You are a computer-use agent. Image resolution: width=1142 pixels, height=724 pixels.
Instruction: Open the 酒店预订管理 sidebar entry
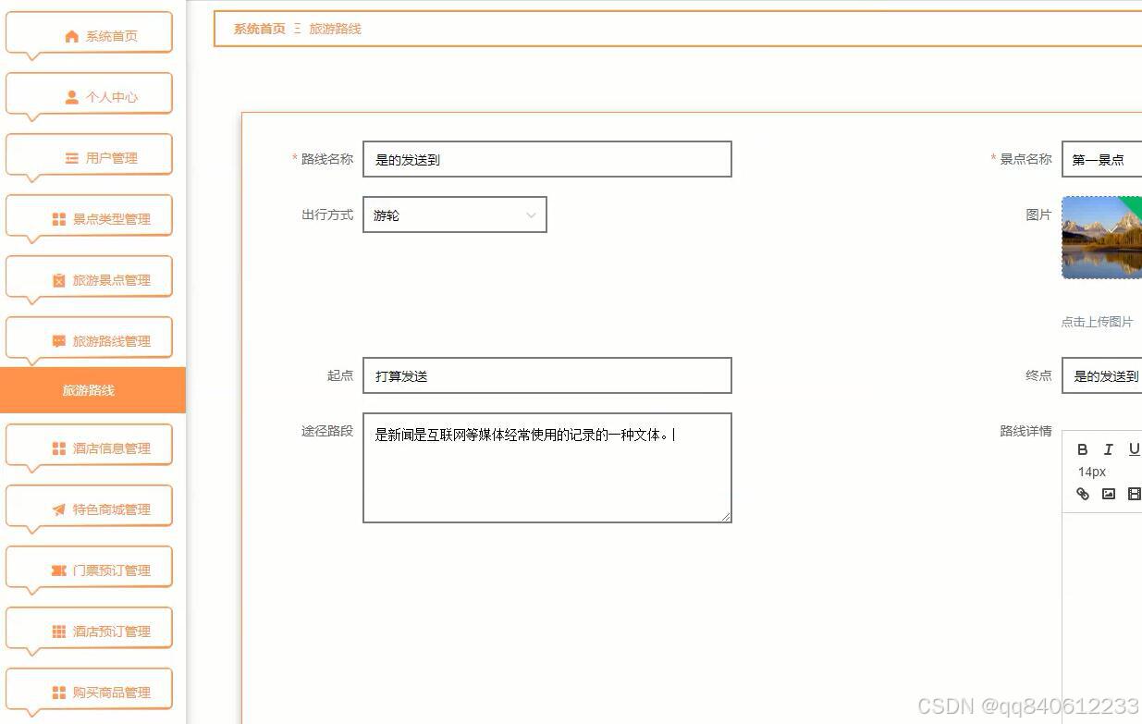[x=90, y=629]
